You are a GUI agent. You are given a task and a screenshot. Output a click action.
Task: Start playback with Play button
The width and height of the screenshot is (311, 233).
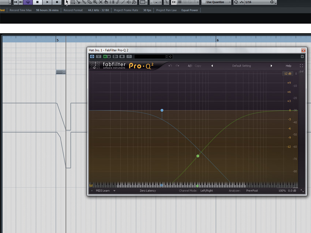point(47,2)
